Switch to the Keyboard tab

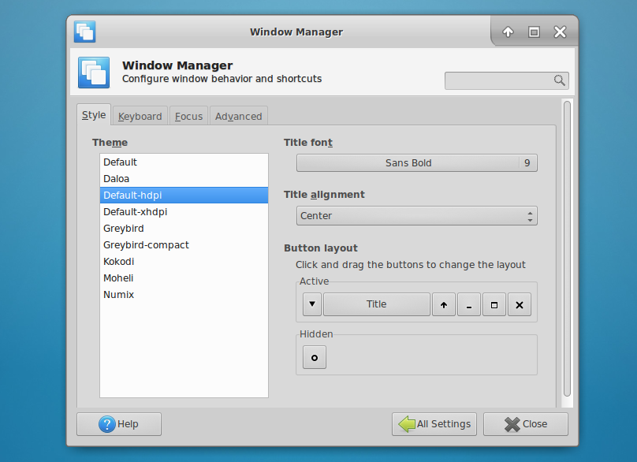(140, 115)
